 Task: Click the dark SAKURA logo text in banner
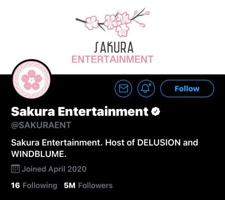tap(114, 48)
